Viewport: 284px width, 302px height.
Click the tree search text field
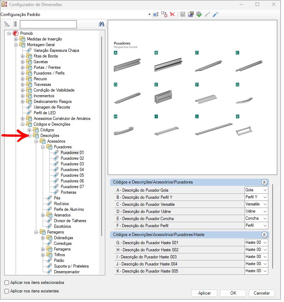click(x=48, y=24)
